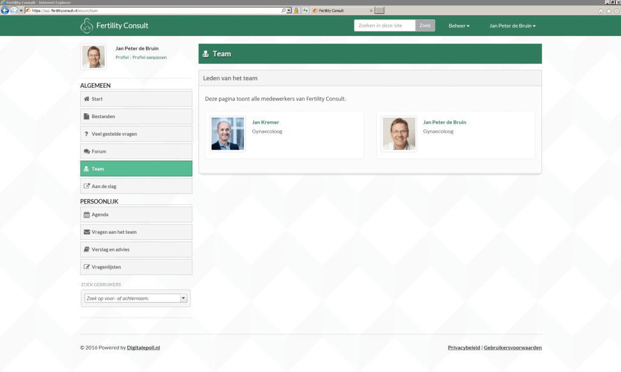Click the Vragenlijsten edit icon
This screenshot has height=372, width=621.
coord(87,267)
